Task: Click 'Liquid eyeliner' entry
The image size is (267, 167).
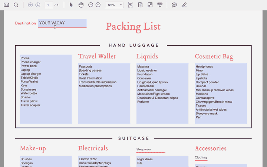Action: tap(147, 71)
